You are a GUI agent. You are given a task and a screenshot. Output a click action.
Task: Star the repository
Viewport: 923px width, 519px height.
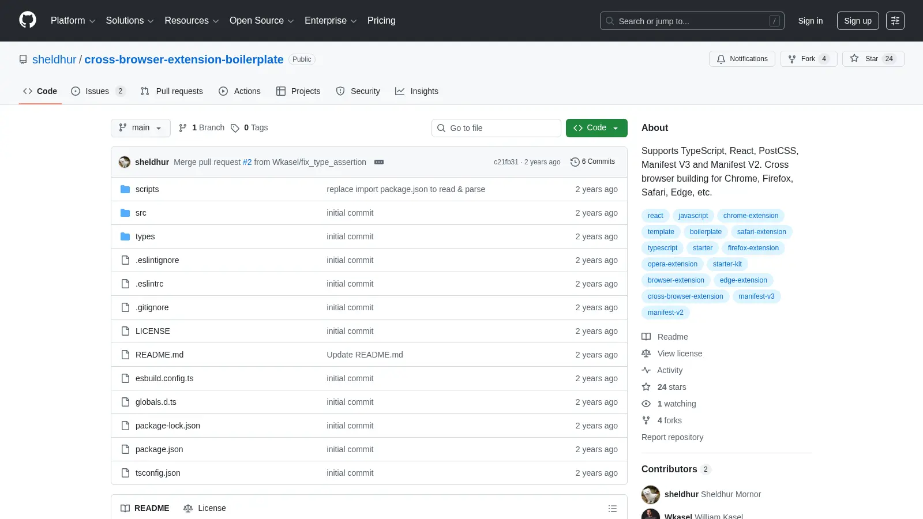[x=873, y=59]
